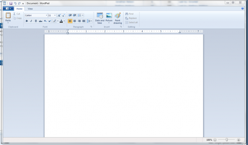Insert a Paint drawing
The height and width of the screenshot is (145, 248).
click(x=118, y=18)
